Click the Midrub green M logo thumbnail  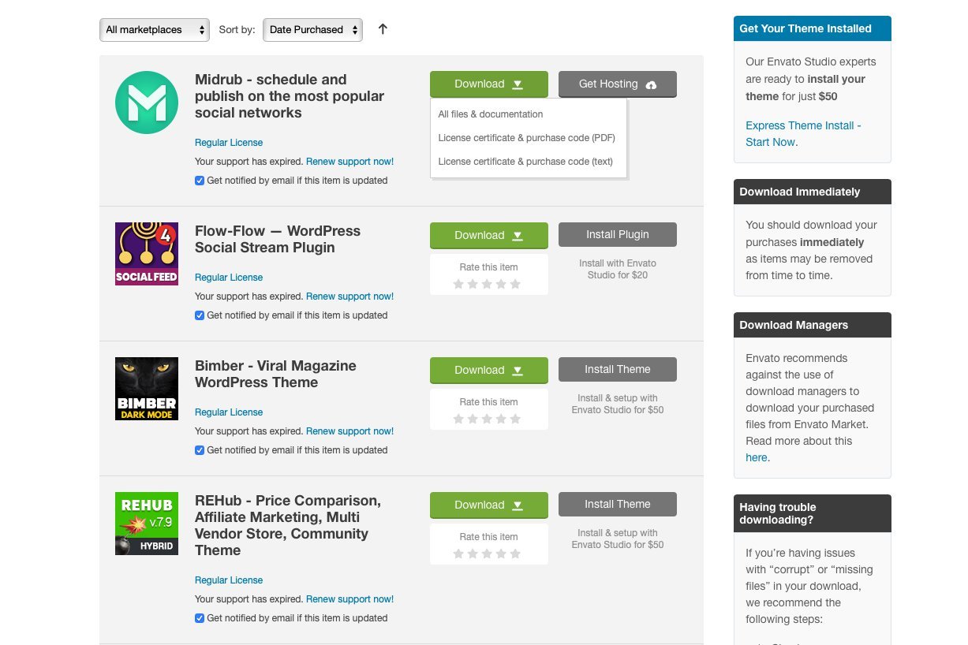coord(147,103)
